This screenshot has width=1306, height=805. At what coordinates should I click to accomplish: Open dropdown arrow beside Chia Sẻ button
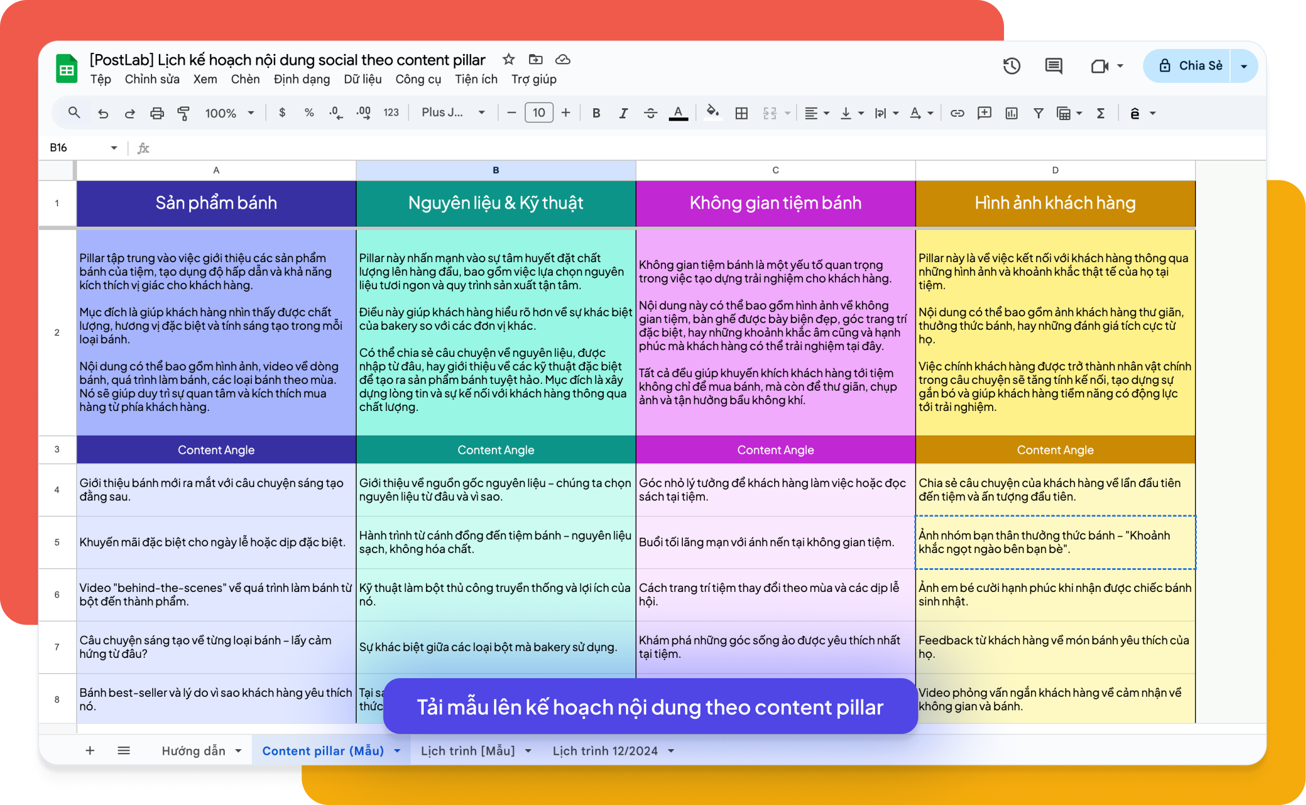tap(1244, 66)
